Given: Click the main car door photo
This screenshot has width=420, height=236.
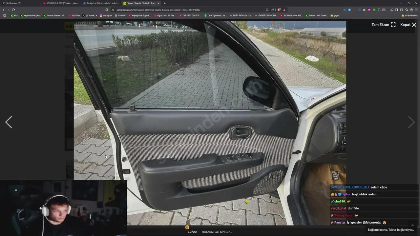Looking at the screenshot, I should pyautogui.click(x=210, y=123).
